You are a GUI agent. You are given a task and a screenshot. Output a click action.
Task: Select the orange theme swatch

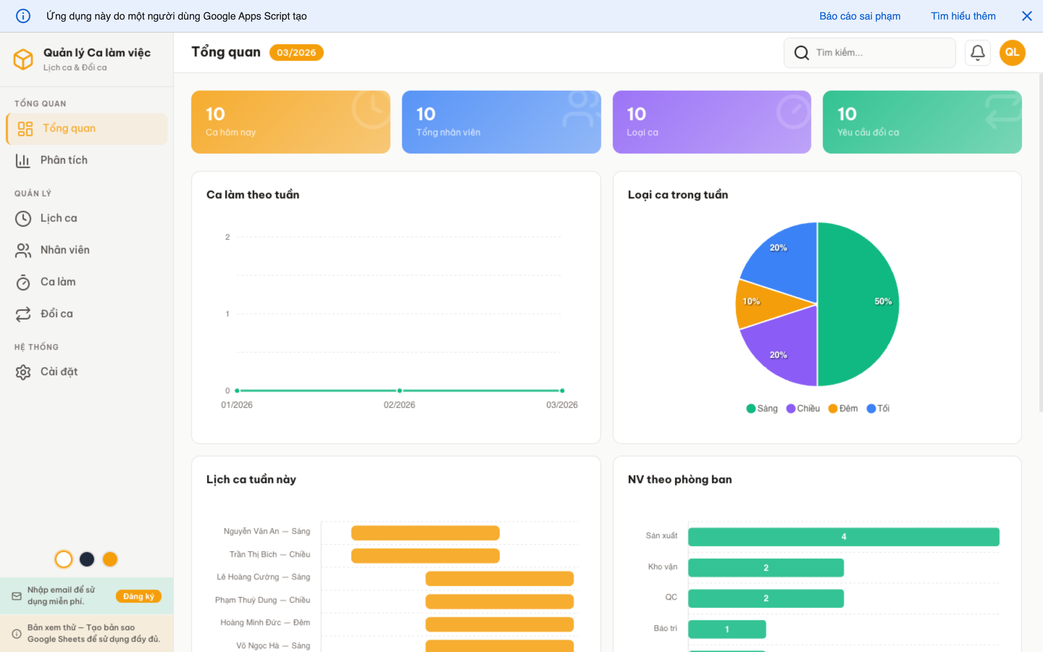coord(110,559)
